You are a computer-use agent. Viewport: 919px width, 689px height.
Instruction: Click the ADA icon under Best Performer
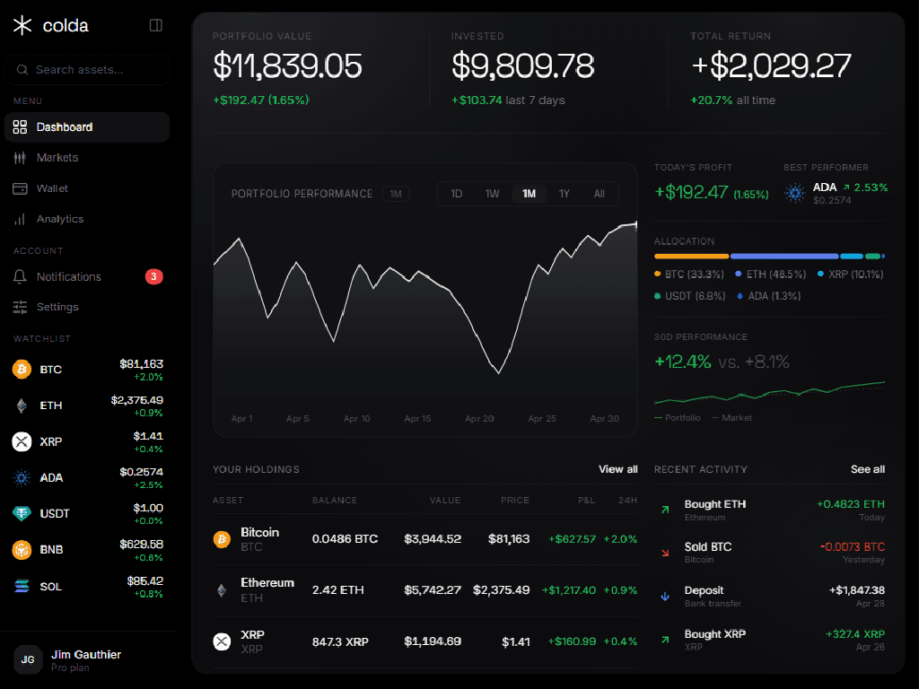795,193
